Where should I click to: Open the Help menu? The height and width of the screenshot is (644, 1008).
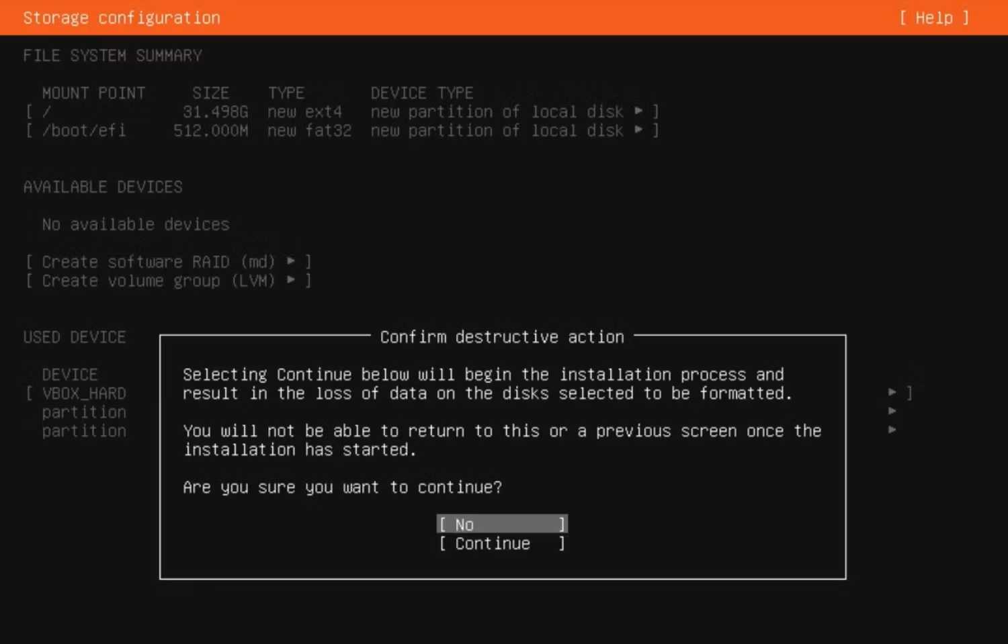pyautogui.click(x=934, y=18)
